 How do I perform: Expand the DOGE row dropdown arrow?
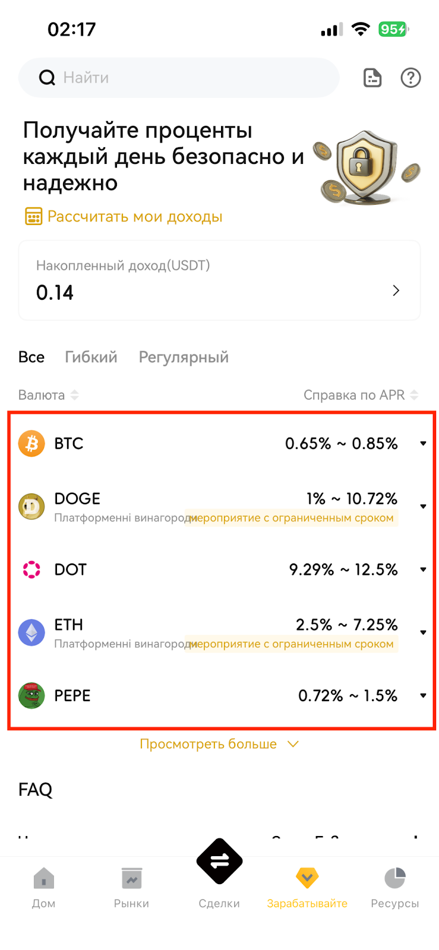tap(423, 506)
